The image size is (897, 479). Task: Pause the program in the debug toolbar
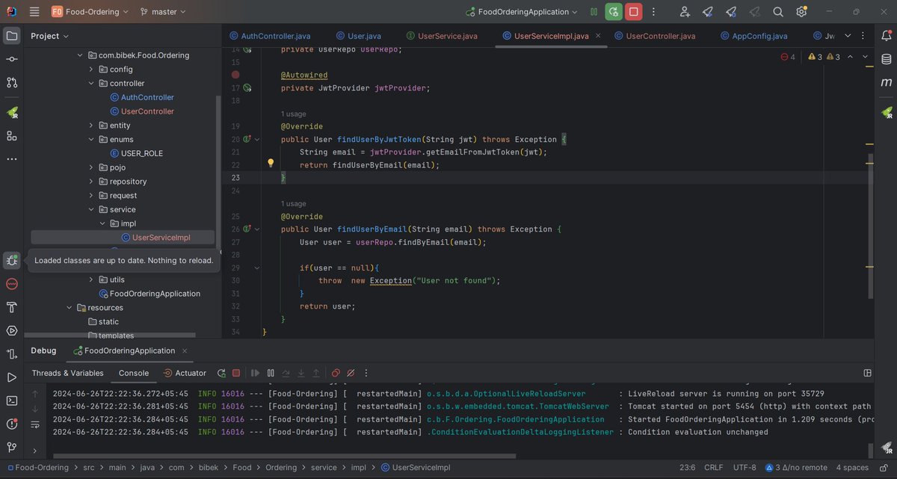point(271,373)
